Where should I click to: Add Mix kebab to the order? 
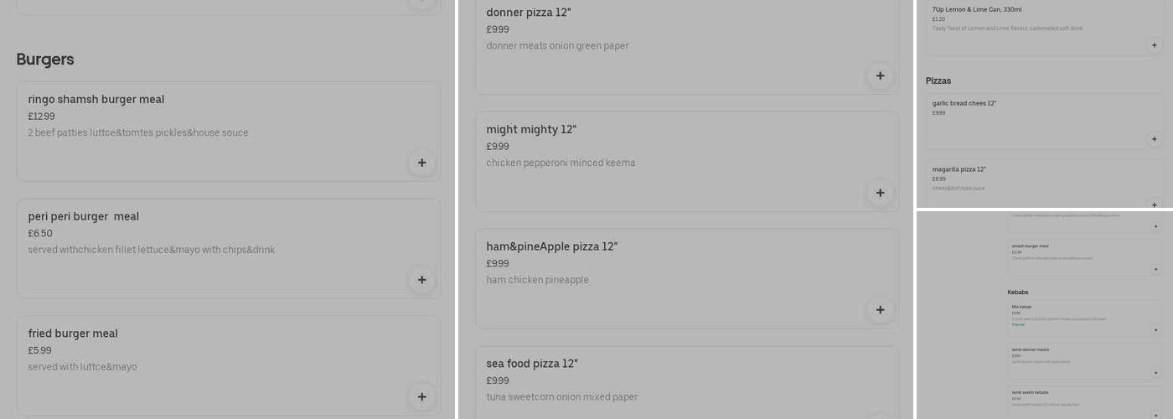tap(1155, 330)
